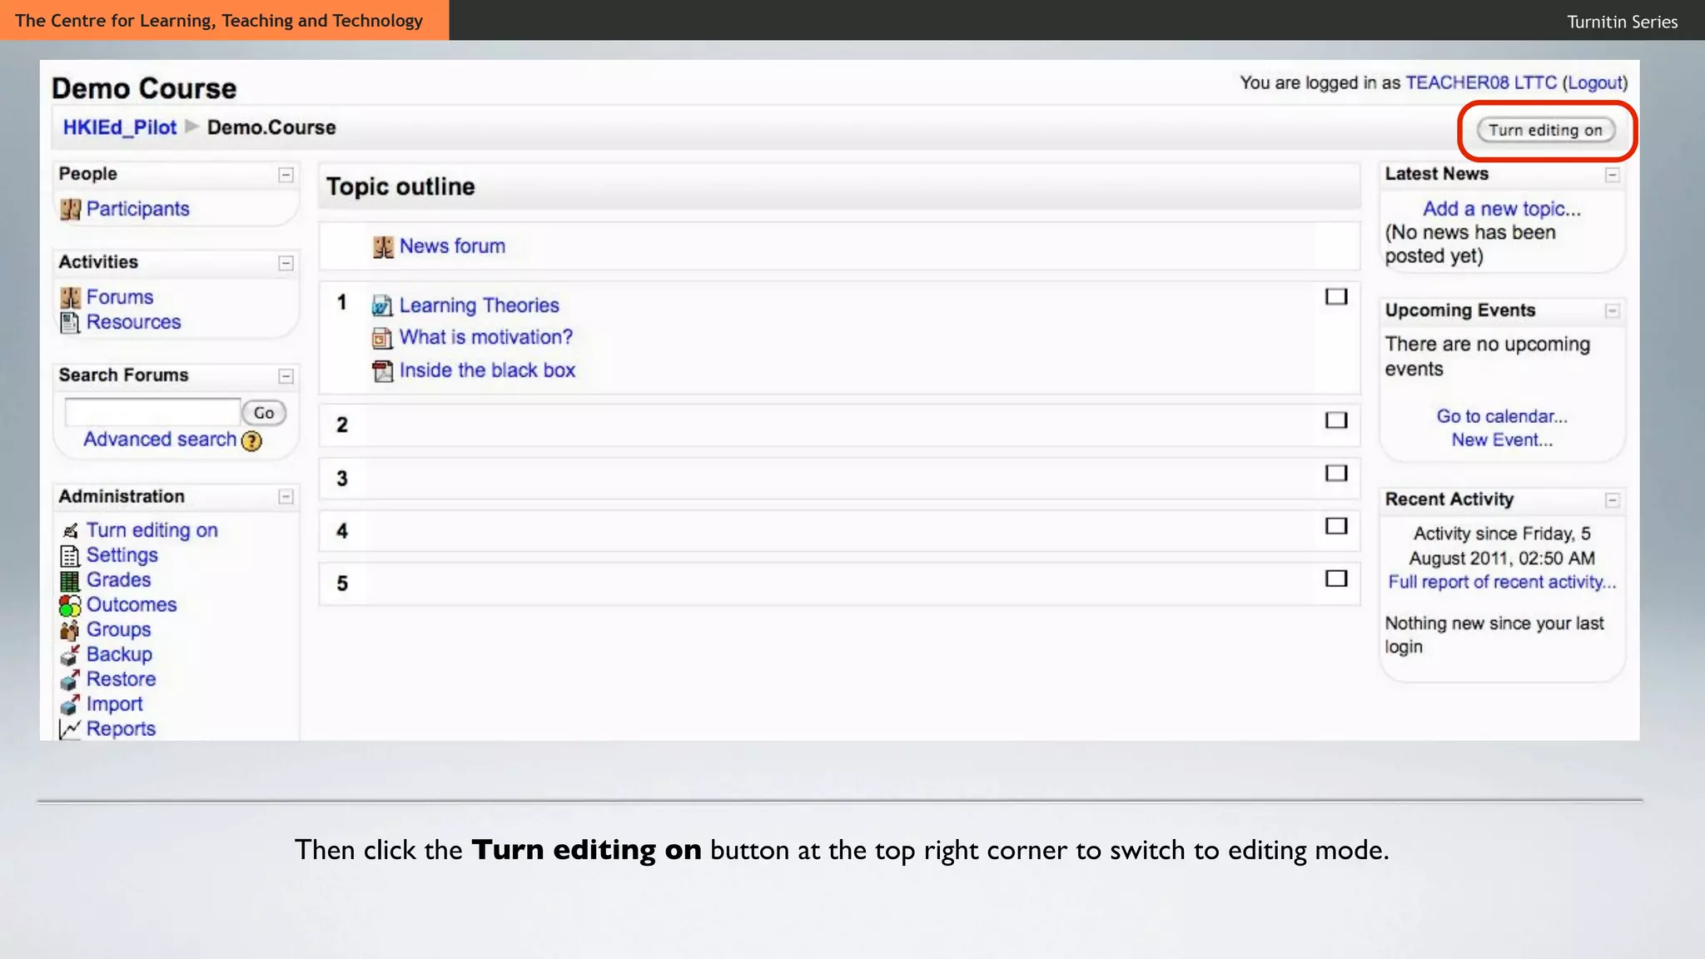The image size is (1705, 959).
Task: Click the Inside the black box PDF icon
Action: point(382,370)
